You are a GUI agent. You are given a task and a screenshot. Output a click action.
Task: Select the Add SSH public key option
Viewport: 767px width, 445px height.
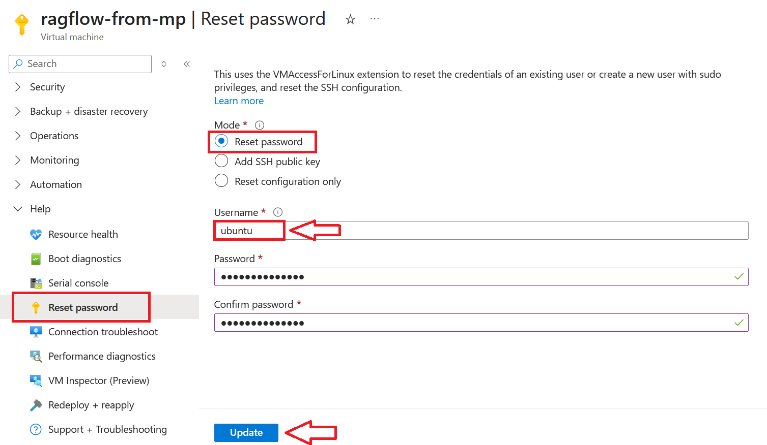pyautogui.click(x=221, y=161)
